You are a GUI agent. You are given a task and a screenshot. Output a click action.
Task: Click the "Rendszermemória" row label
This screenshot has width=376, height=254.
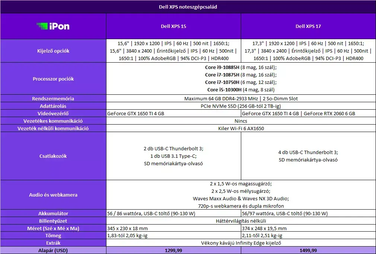[x=53, y=98]
